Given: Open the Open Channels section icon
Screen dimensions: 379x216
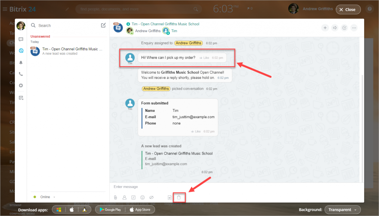Looking at the screenshot, I should [x=21, y=50].
